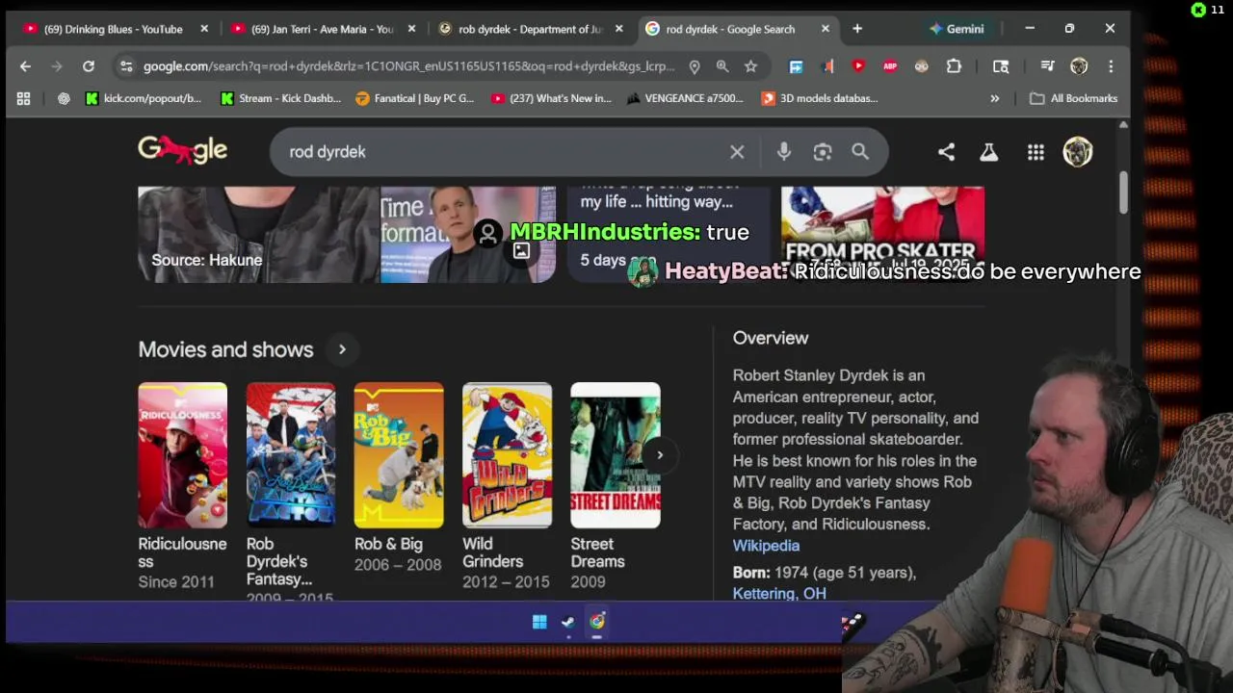1233x693 pixels.
Task: Open the red YouTube-style extension icon
Action: 858,66
